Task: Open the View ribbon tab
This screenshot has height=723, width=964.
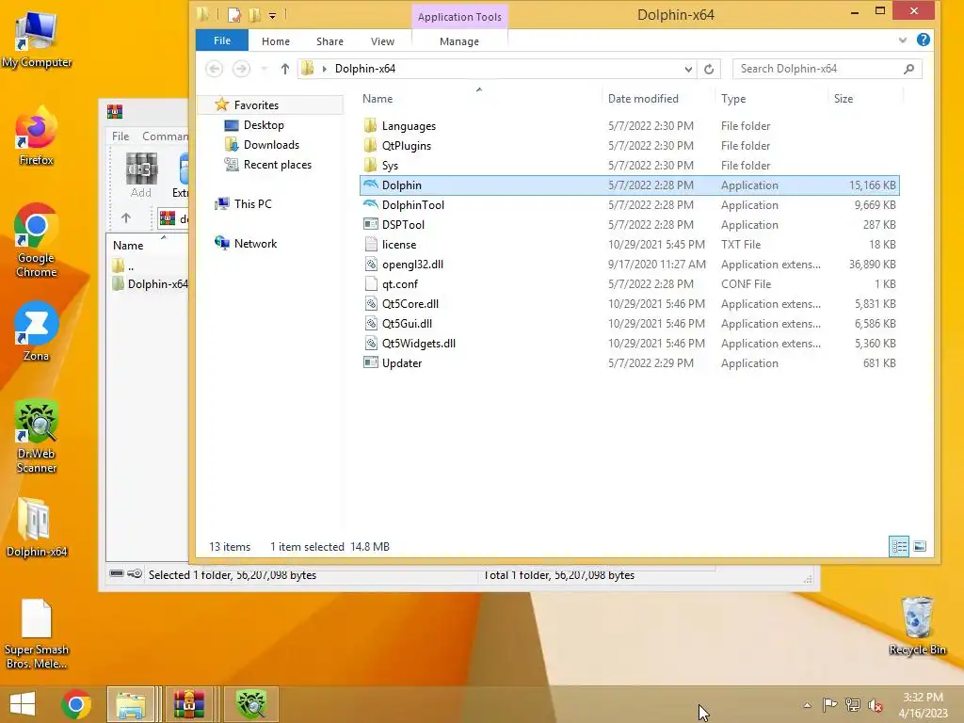Action: coord(382,41)
